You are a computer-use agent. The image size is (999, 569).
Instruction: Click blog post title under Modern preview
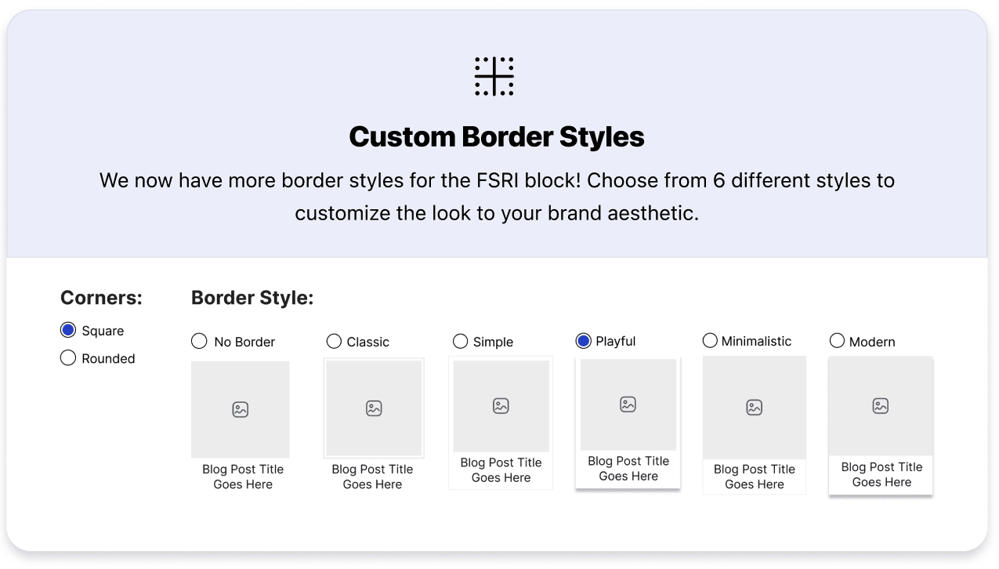881,474
